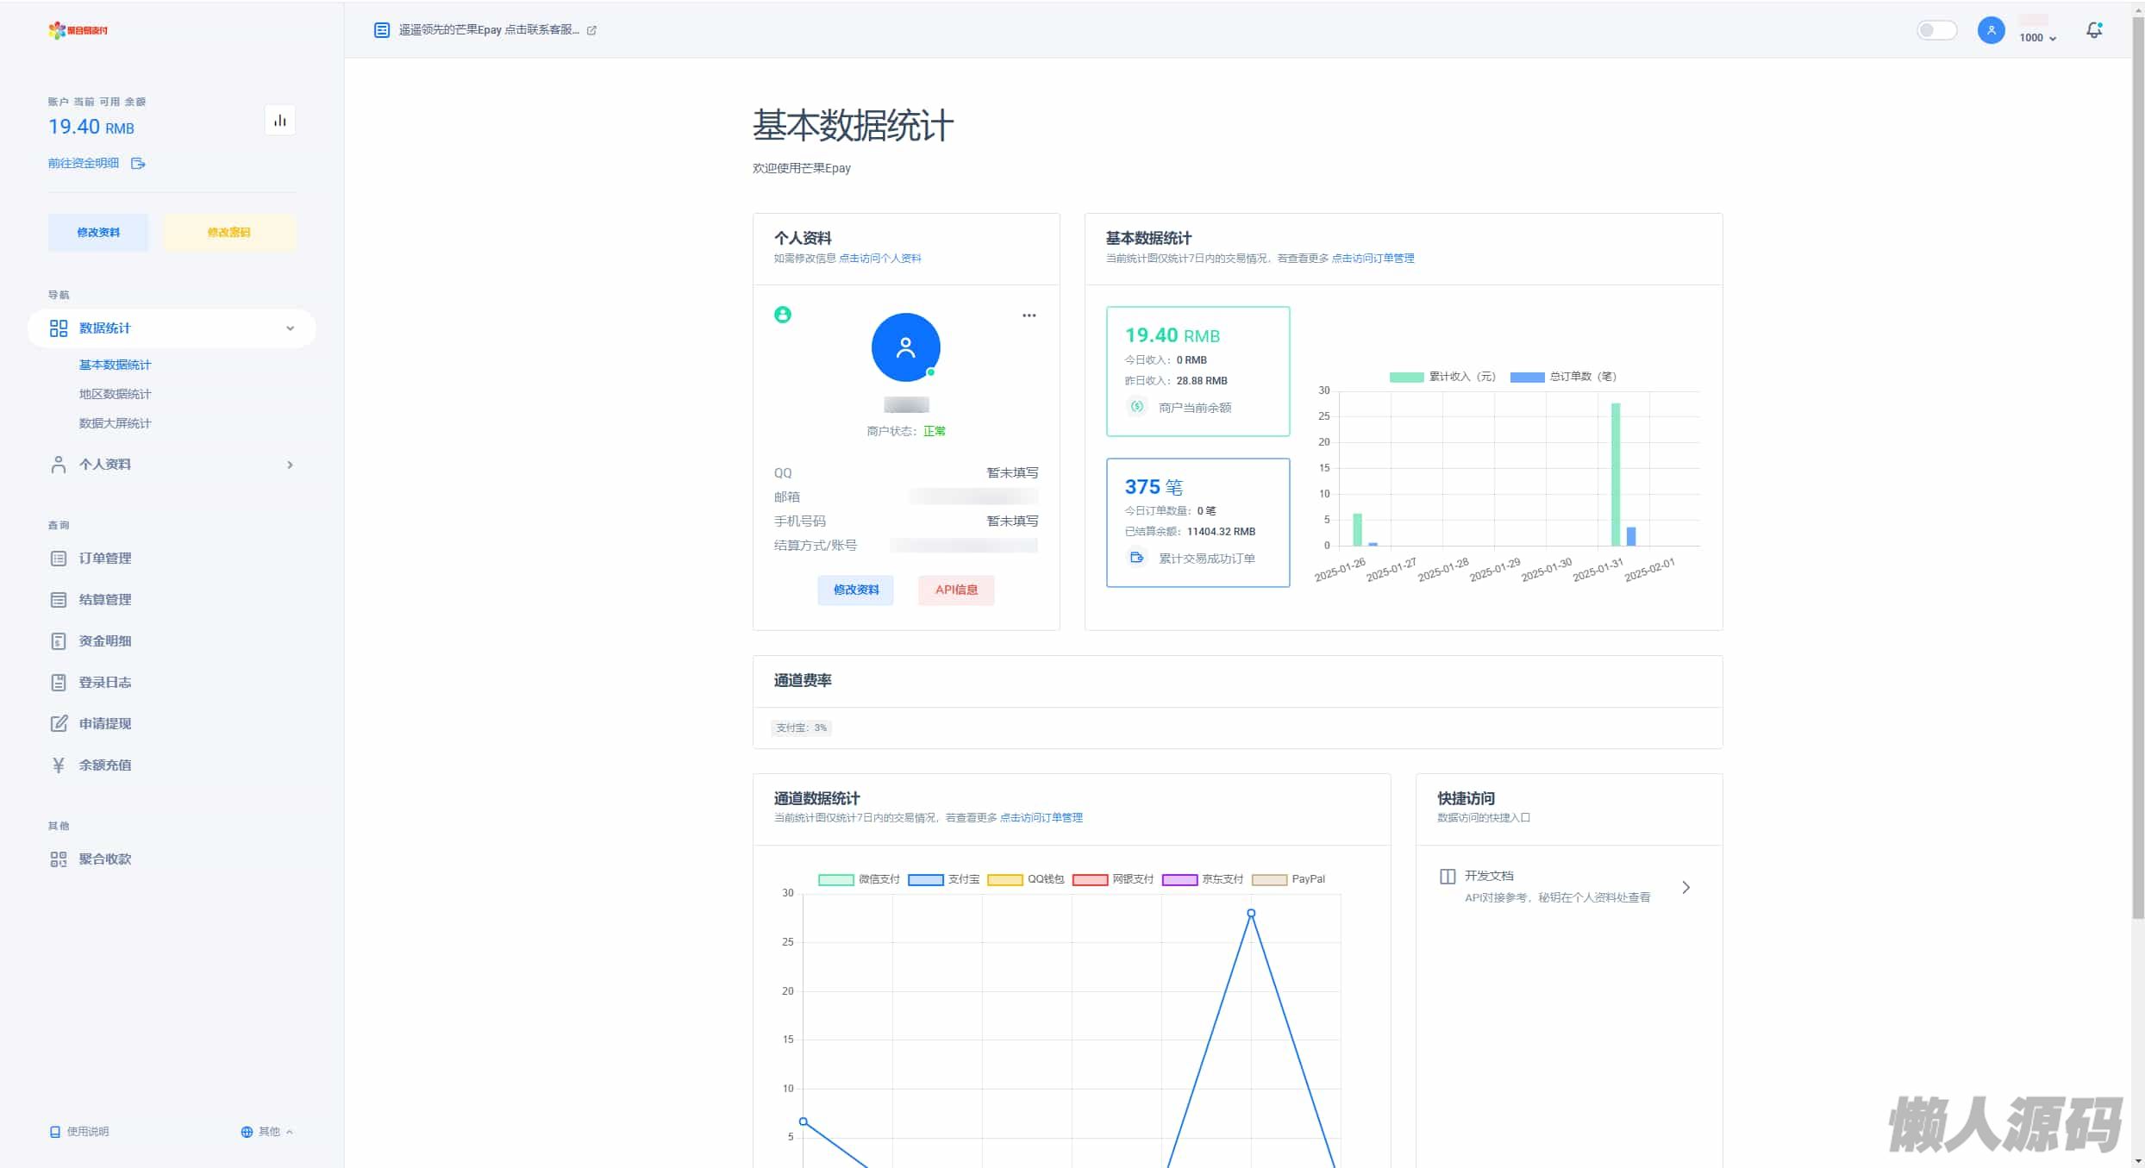This screenshot has width=2145, height=1168.
Task: Open 余额充值 from the sidebar
Action: click(x=104, y=765)
